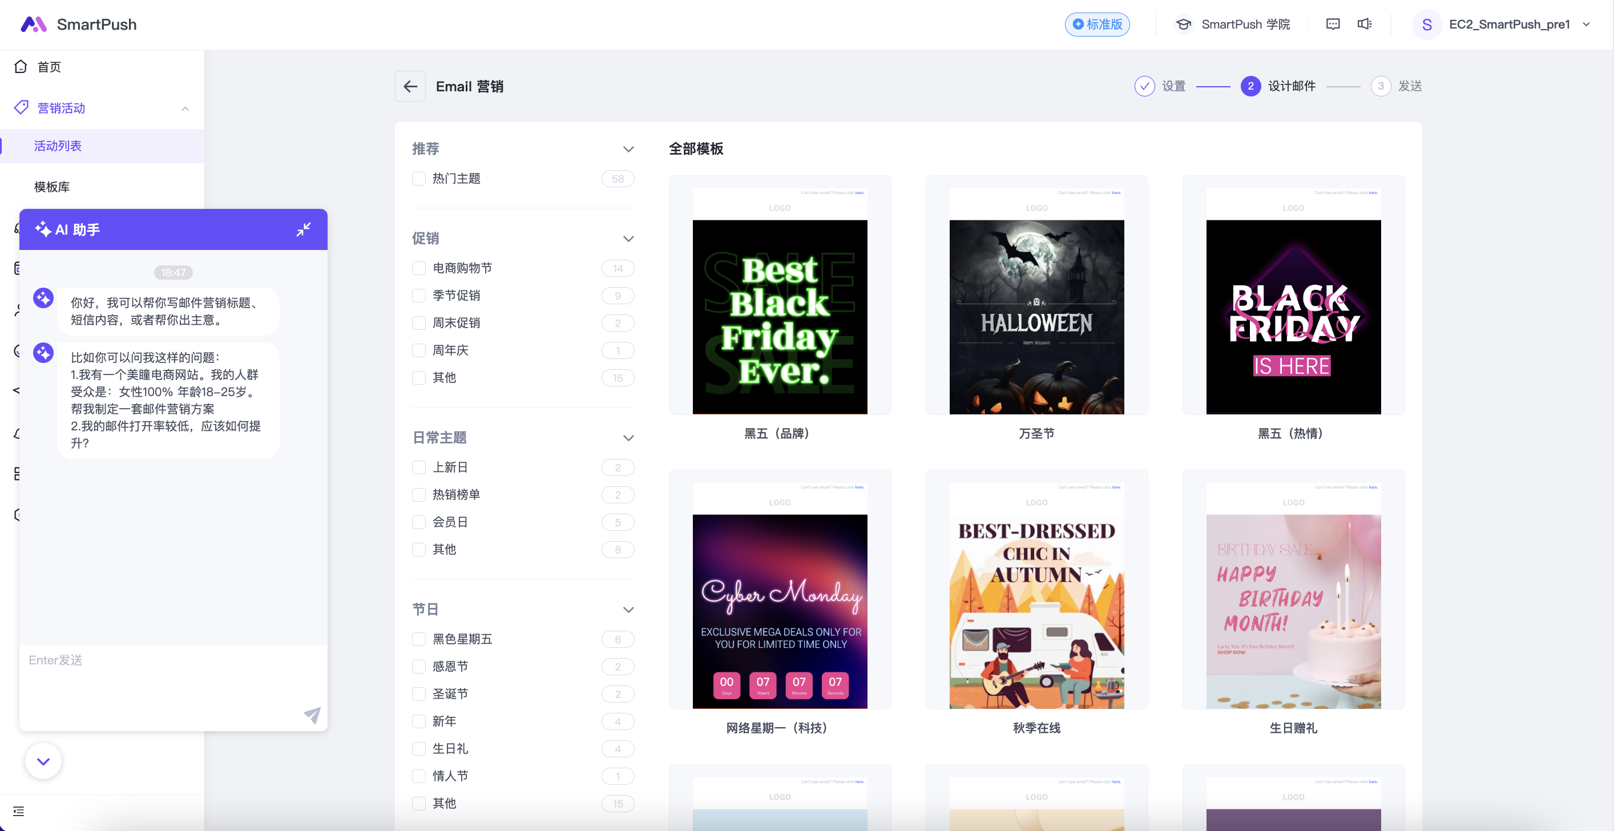Click the SmartPush logo icon

pyautogui.click(x=34, y=25)
